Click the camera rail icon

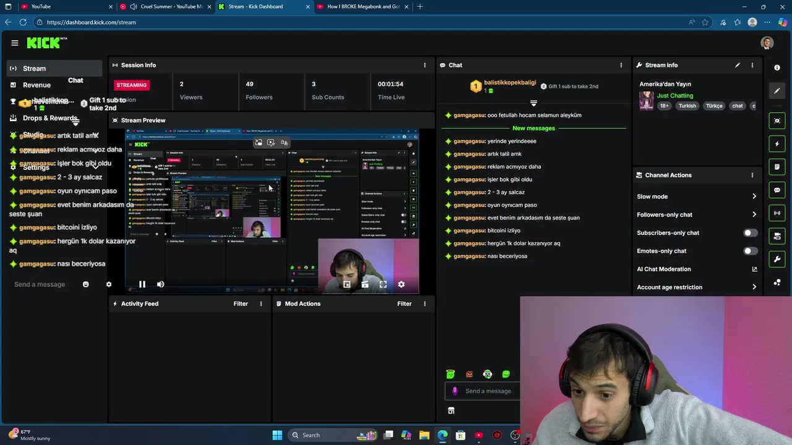777,236
